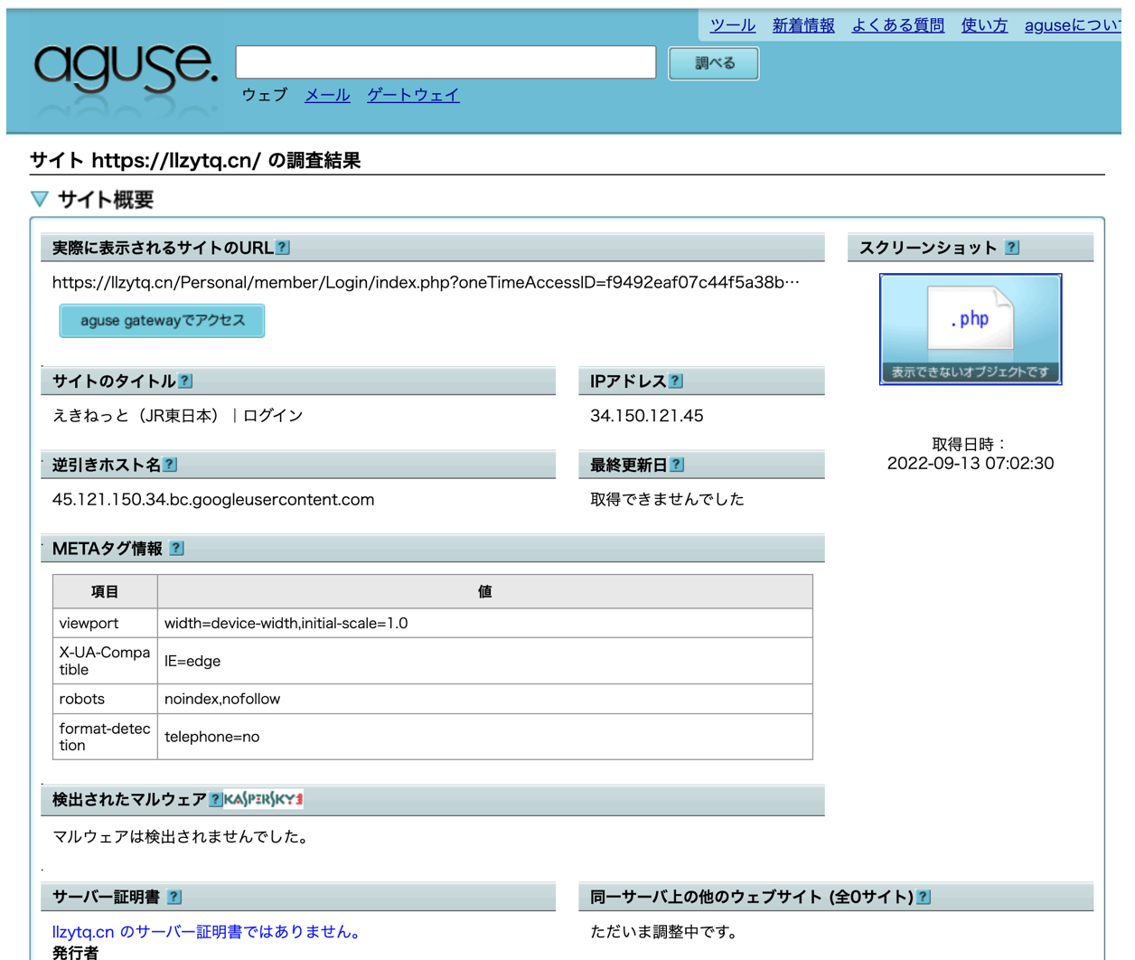Click the hostname 45.121.150.34.bc.googleusercontent.com

pyautogui.click(x=213, y=499)
